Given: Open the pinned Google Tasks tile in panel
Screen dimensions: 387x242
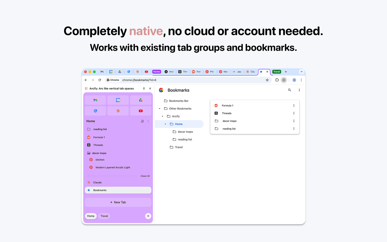Looking at the screenshot, I should click(x=95, y=111).
